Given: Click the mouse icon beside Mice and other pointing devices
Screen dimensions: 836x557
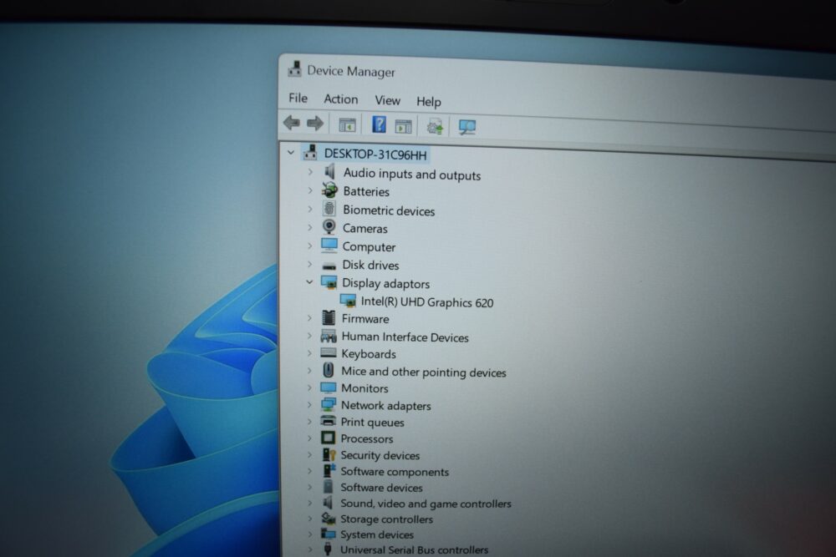Looking at the screenshot, I should coord(329,370).
